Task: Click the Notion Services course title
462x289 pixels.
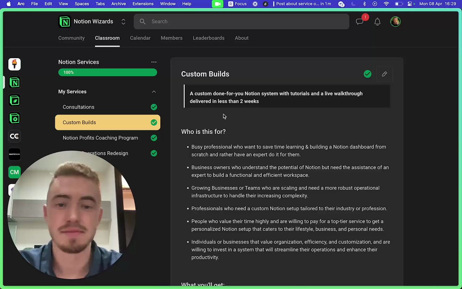Action: pos(78,62)
